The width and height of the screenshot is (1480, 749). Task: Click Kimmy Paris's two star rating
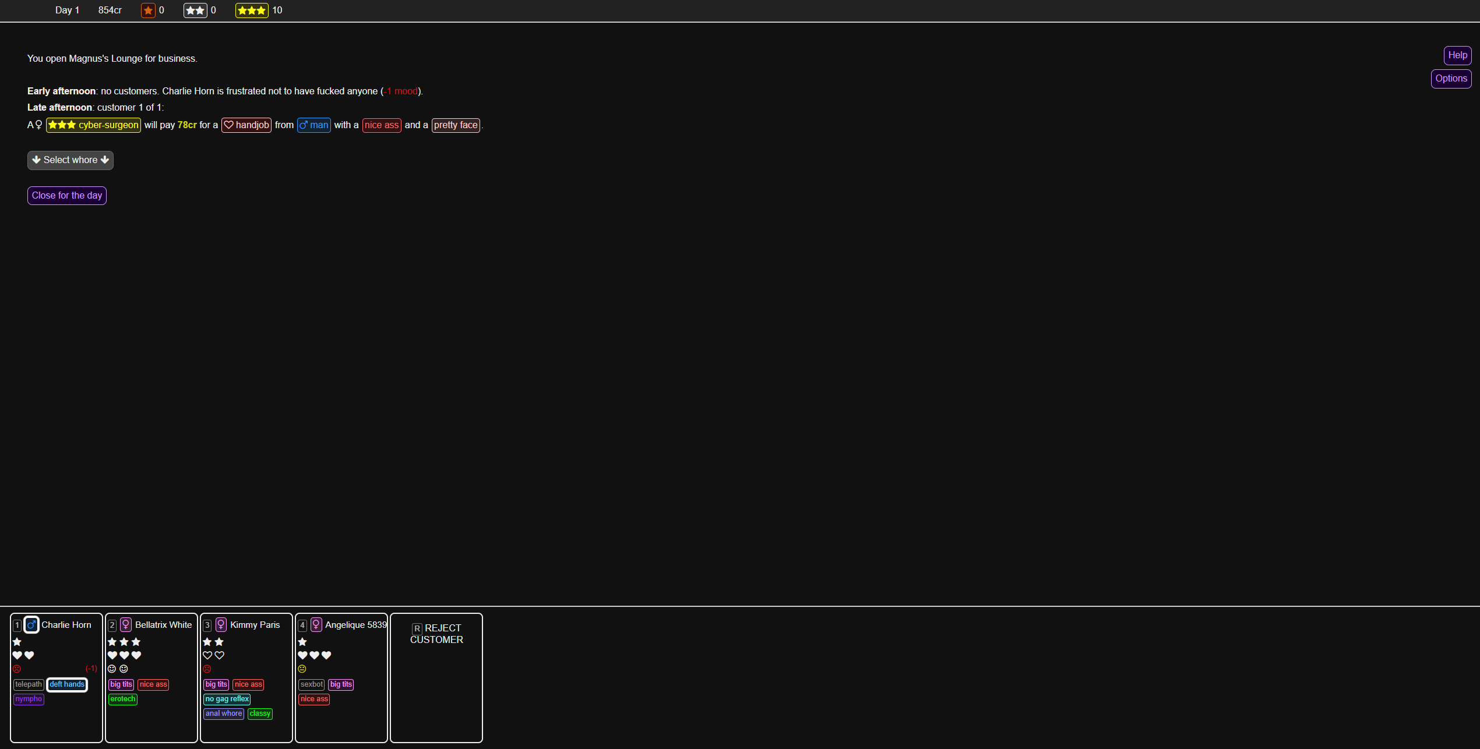click(213, 642)
